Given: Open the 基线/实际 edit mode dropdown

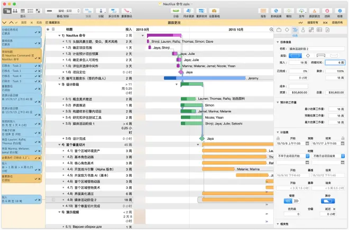Looking at the screenshot, I should (x=63, y=11).
